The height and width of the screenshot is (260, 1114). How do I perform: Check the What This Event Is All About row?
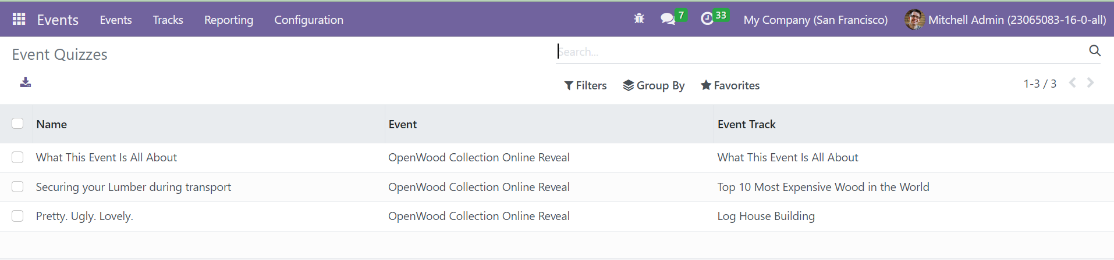click(x=17, y=157)
